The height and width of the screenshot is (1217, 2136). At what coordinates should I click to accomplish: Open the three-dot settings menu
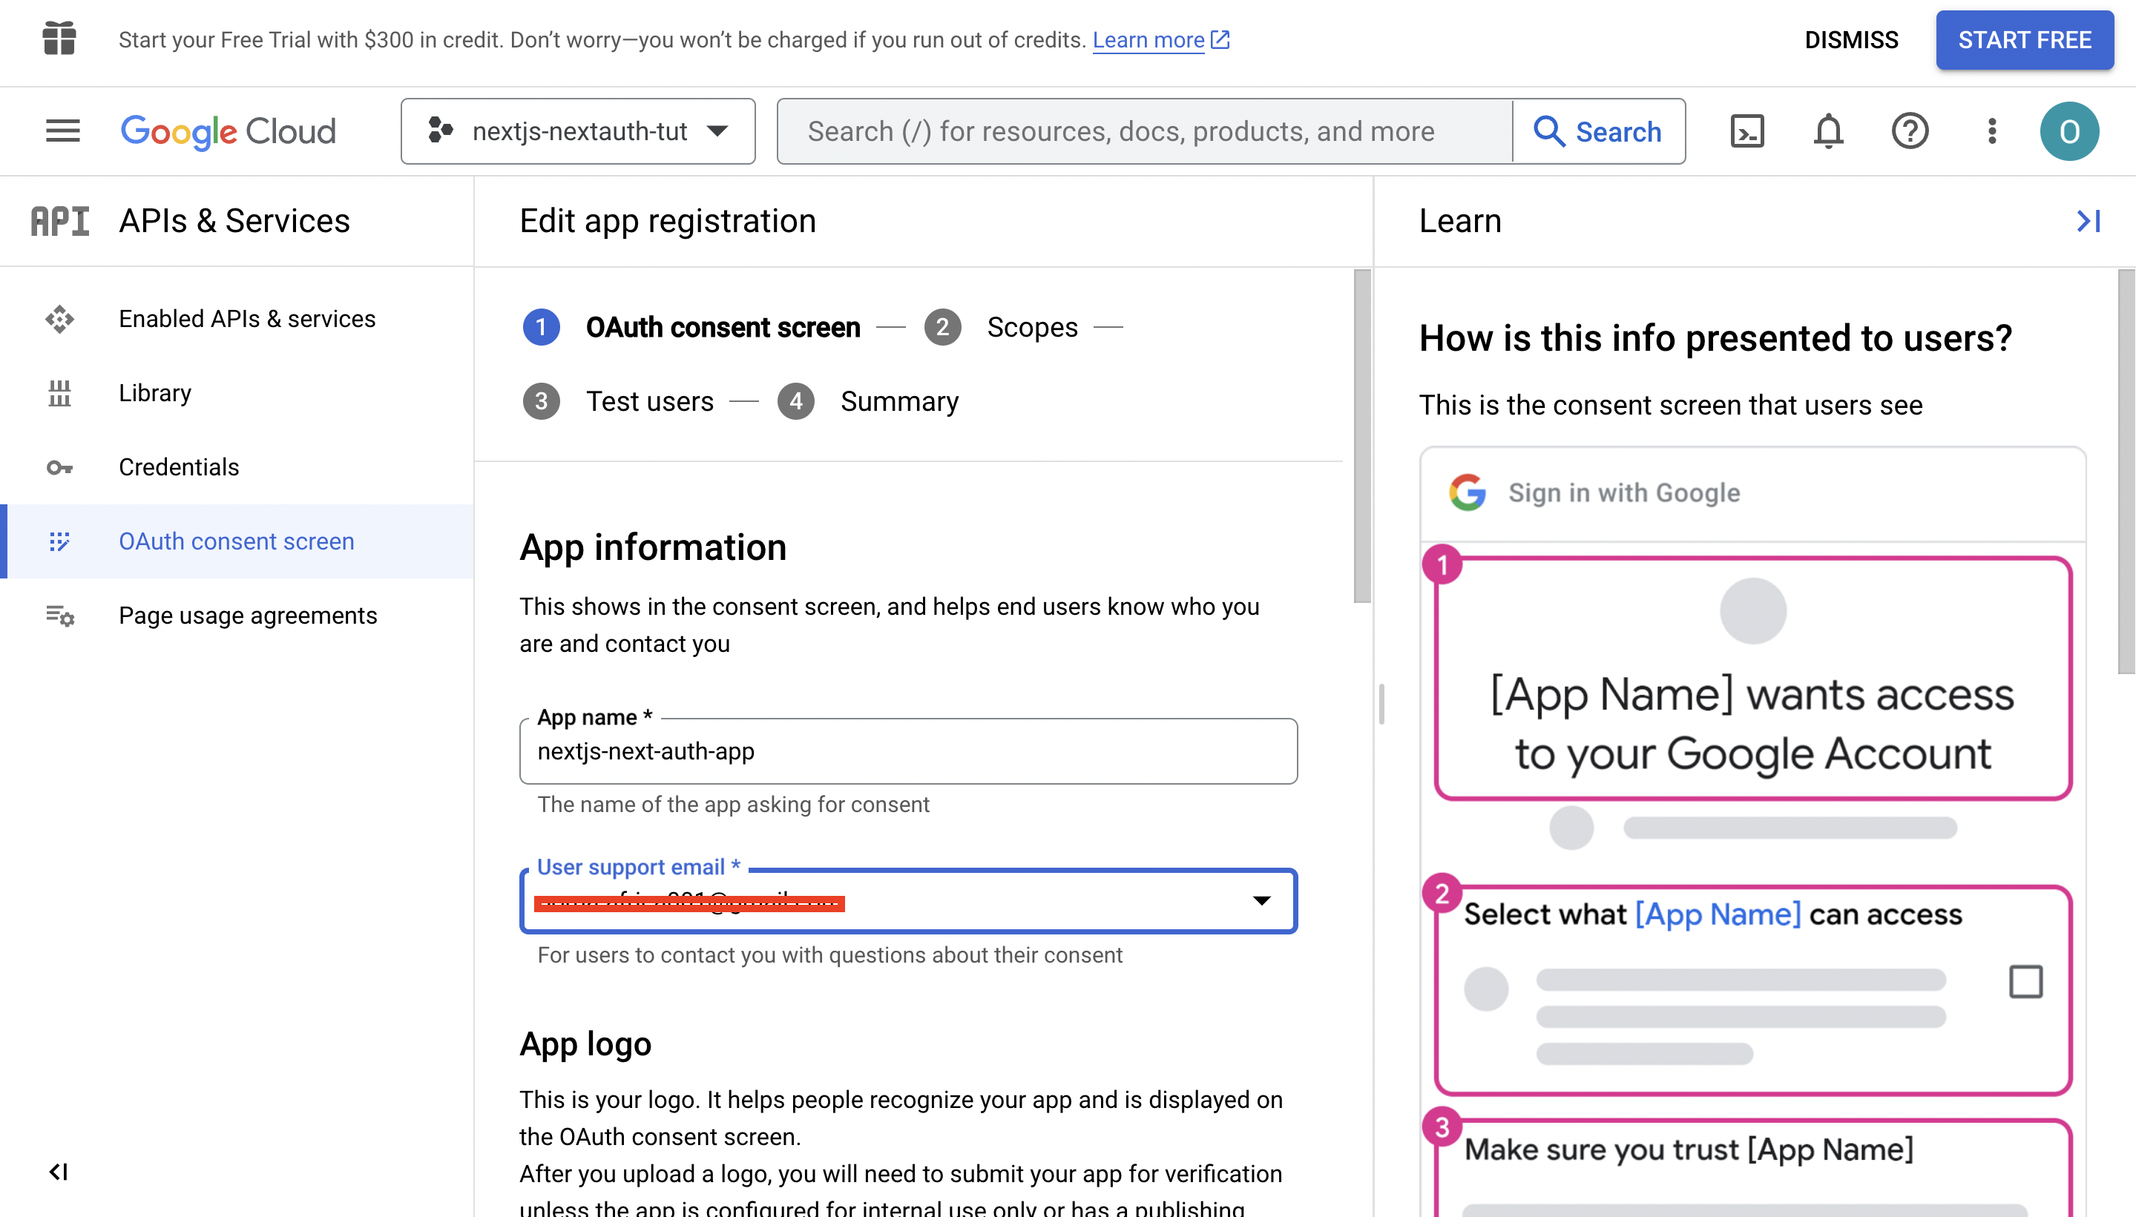(x=1991, y=131)
